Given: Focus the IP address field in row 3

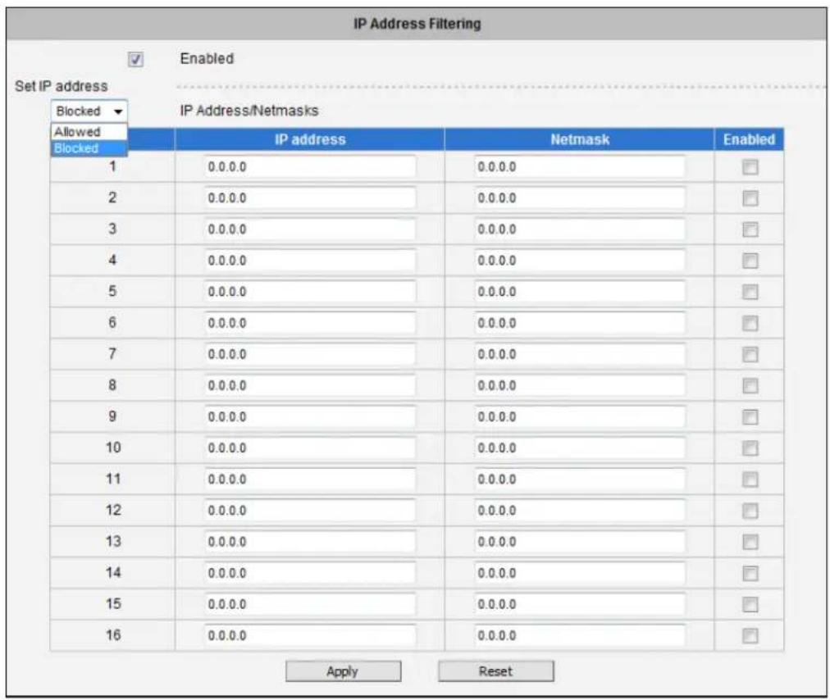Looking at the screenshot, I should (310, 230).
